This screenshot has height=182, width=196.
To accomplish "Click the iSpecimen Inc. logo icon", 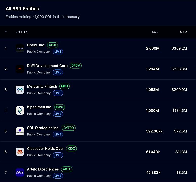I will click(20, 111).
